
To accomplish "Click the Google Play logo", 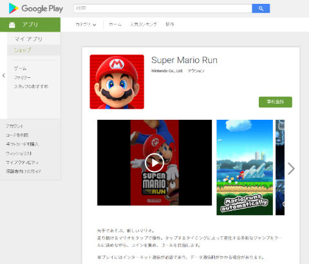I will click(x=35, y=8).
